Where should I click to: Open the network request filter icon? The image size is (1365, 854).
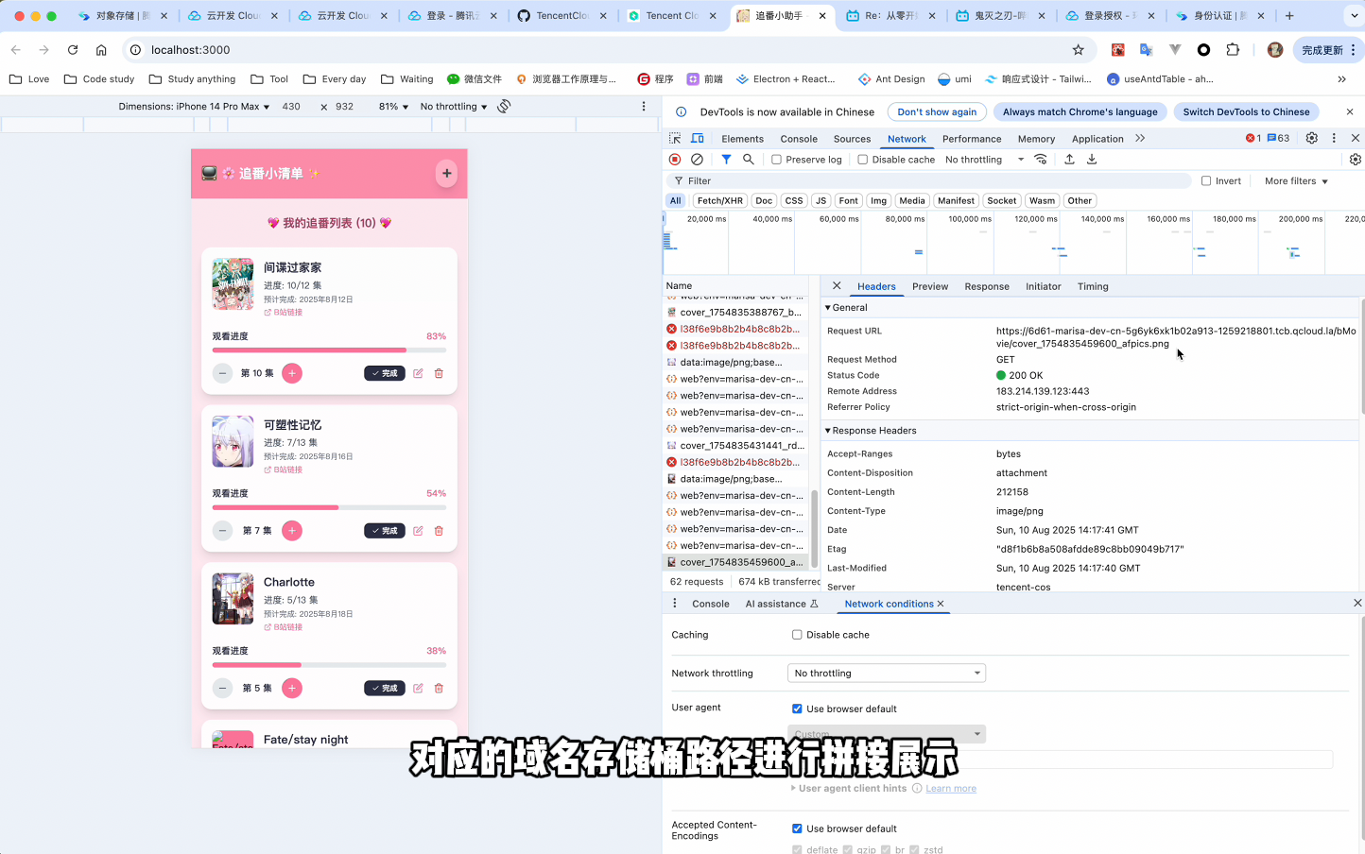point(726,159)
